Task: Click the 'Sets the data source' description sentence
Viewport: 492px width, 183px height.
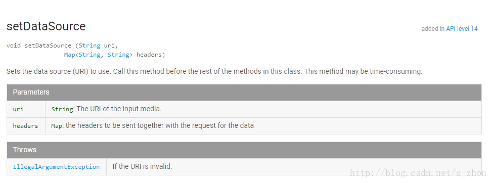Action: coord(214,71)
